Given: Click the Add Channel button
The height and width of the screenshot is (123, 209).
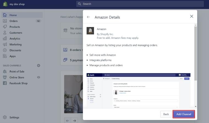Looking at the screenshot, I should pos(184,114).
